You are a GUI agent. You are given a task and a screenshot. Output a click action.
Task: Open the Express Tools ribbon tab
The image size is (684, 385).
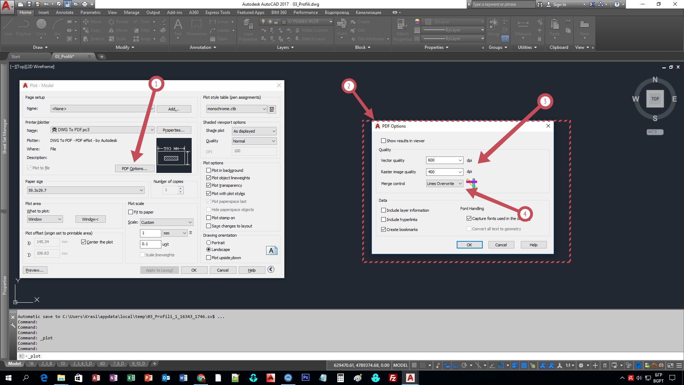218,12
